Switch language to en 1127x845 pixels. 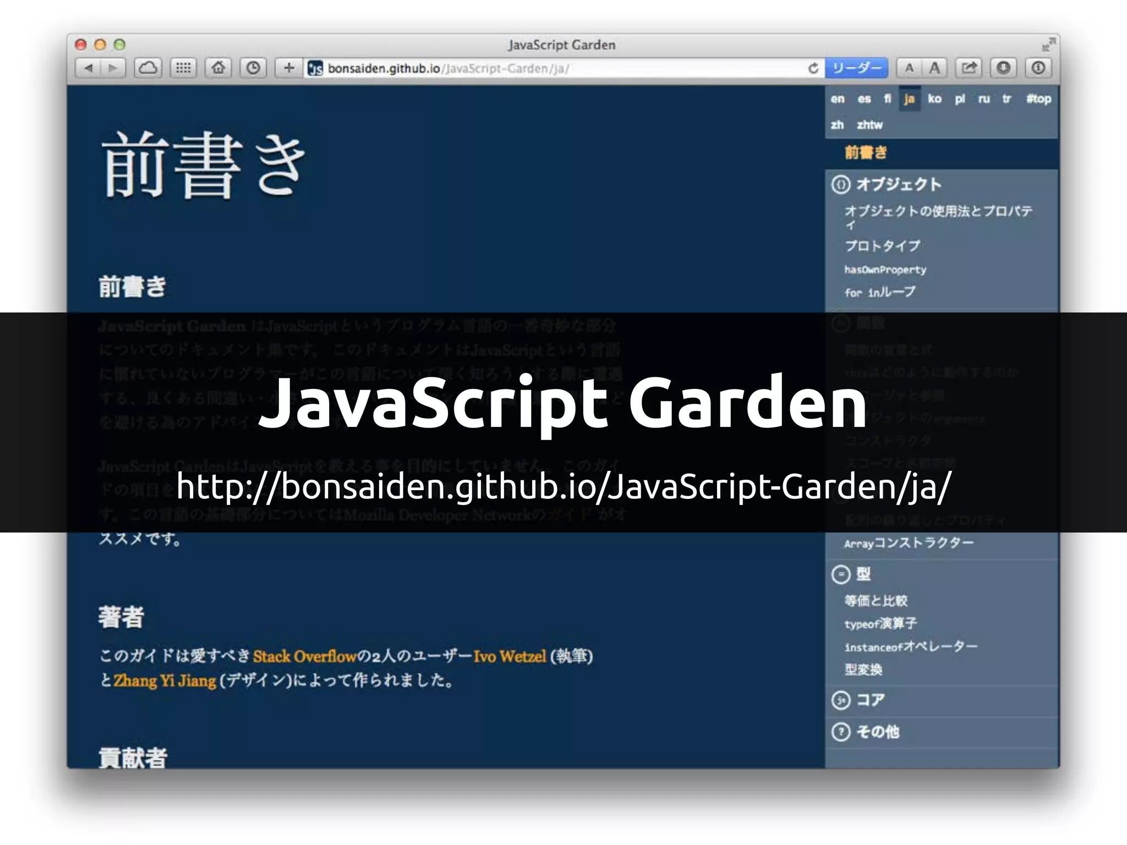838,99
